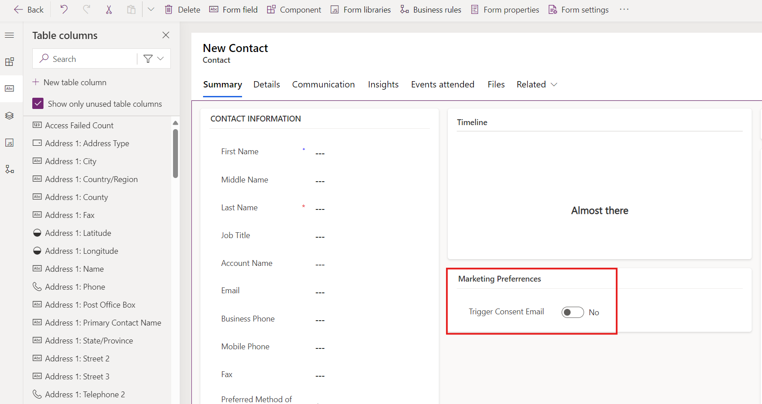
Task: Select the Table columns (Abc) sidebar icon
Action: [9, 88]
